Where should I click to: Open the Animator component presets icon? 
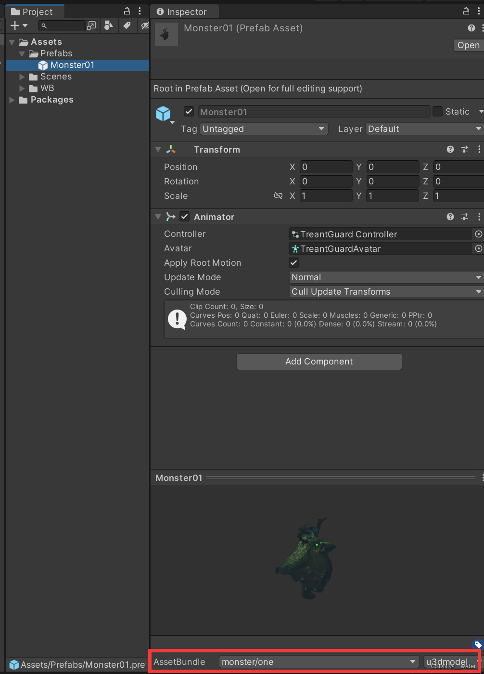tap(464, 217)
